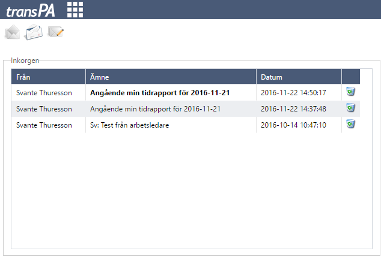The width and height of the screenshot is (381, 257).
Task: Delete the 14:37:48 message with trash icon
Action: point(350,108)
